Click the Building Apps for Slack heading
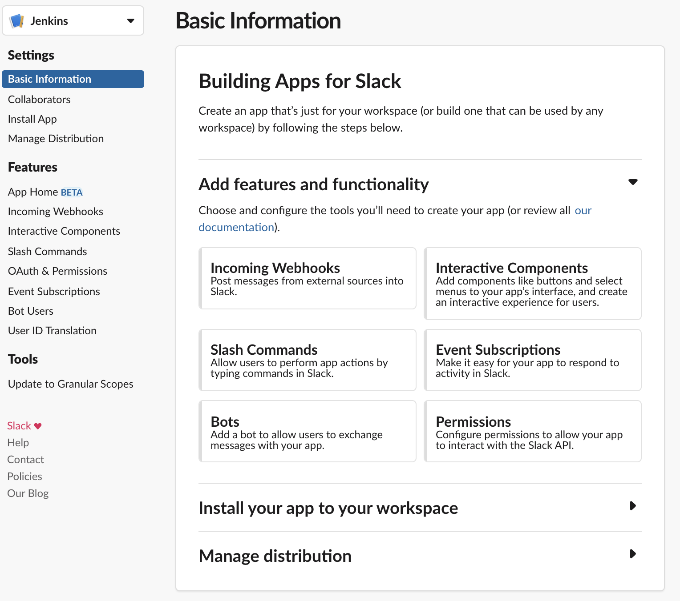 [300, 81]
